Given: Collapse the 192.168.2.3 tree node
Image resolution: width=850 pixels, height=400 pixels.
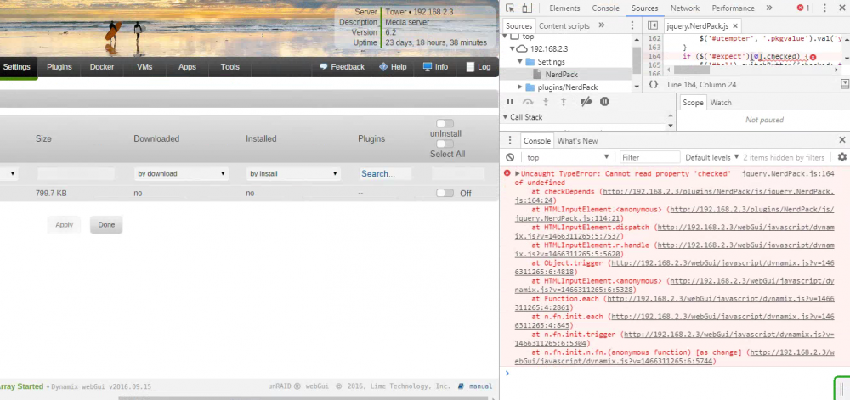Looking at the screenshot, I should coord(512,48).
